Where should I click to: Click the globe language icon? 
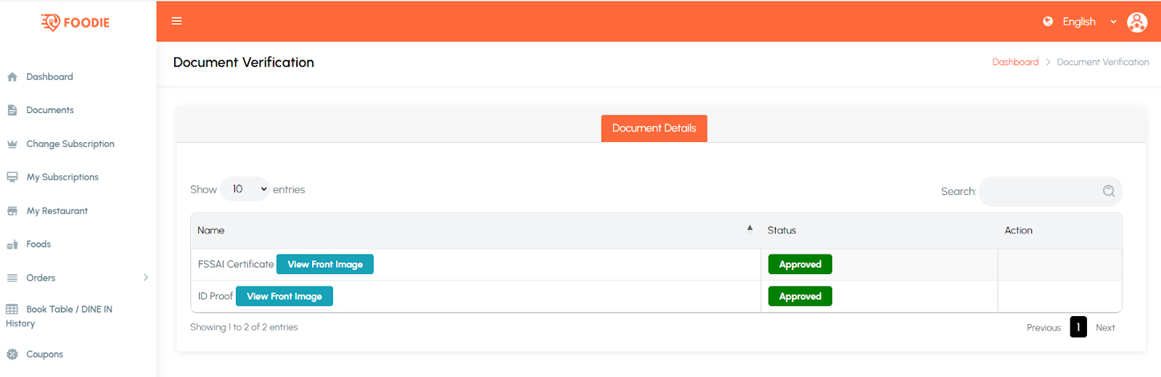(x=1048, y=22)
